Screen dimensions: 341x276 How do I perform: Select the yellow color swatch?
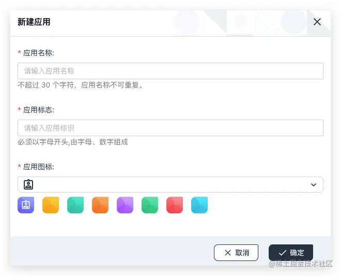click(51, 205)
